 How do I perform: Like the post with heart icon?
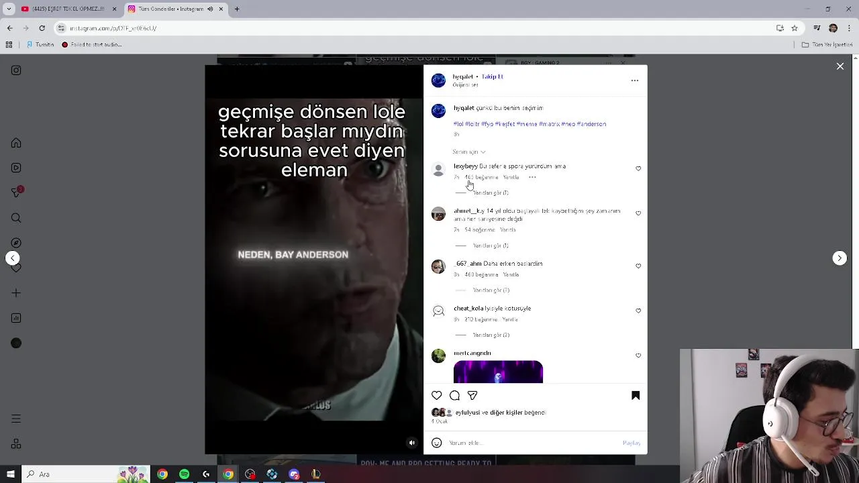click(437, 396)
